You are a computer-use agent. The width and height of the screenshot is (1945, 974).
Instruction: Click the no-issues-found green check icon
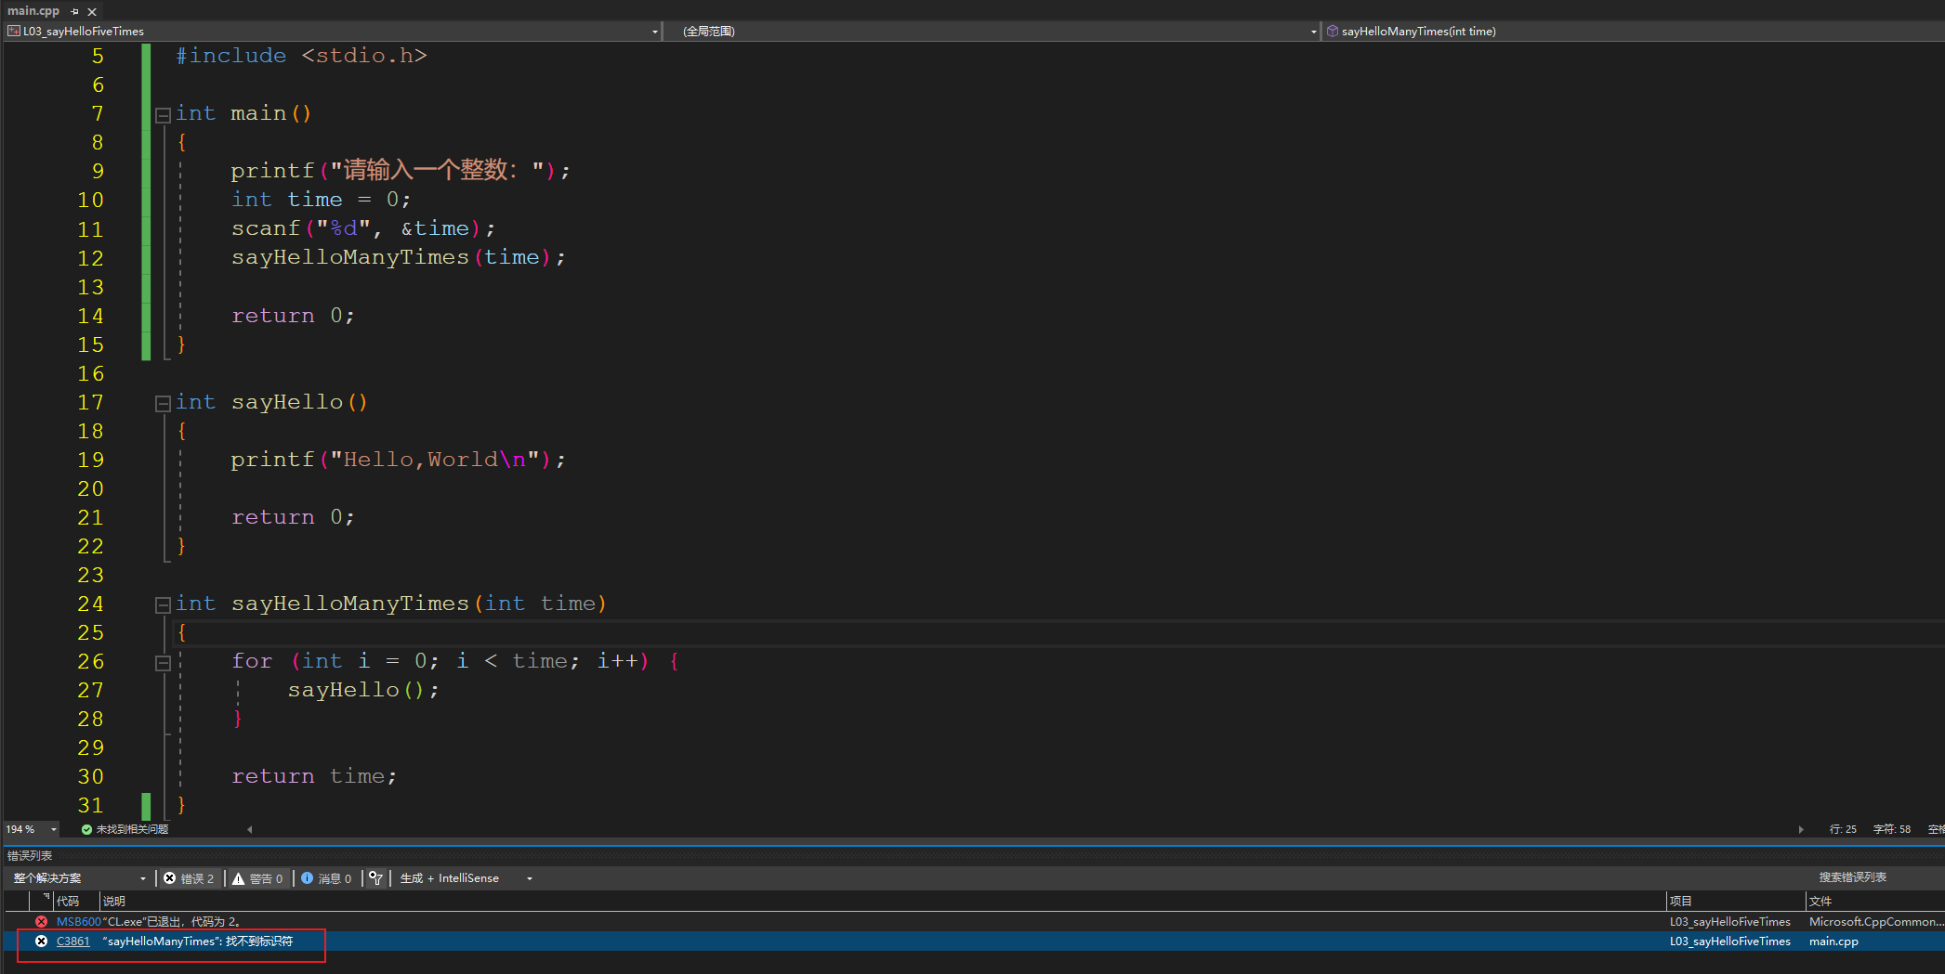(x=86, y=829)
